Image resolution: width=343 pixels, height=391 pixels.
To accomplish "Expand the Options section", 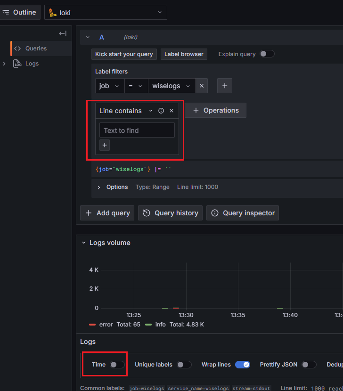I will [99, 187].
